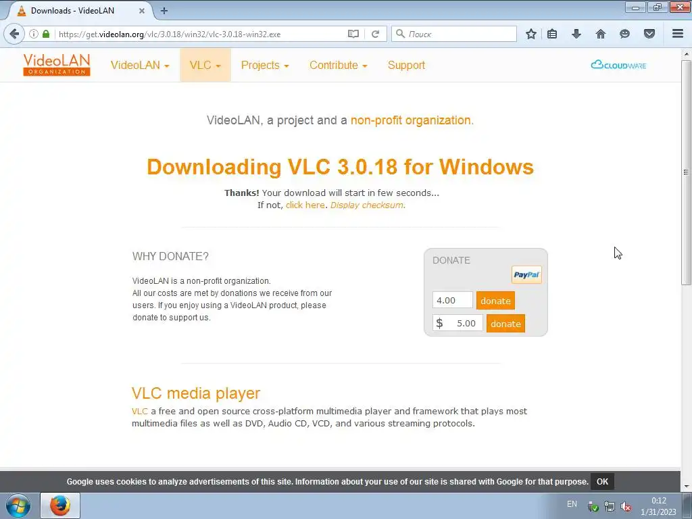Click the smiley chat icon in toolbar
The height and width of the screenshot is (519, 692).
tap(624, 34)
